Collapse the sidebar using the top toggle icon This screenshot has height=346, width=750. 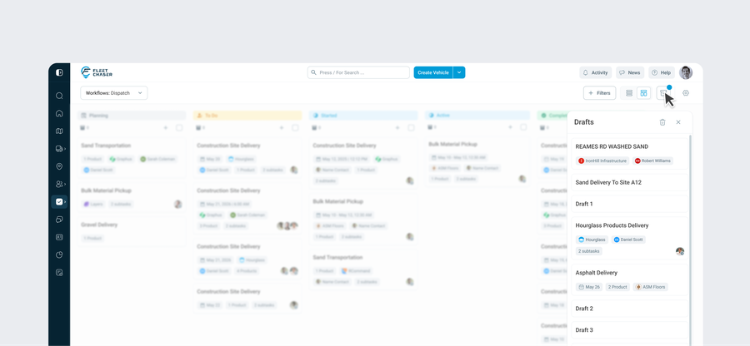point(59,72)
